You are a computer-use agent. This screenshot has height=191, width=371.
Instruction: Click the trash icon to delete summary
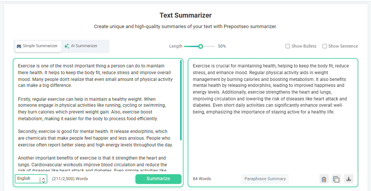coord(324,179)
